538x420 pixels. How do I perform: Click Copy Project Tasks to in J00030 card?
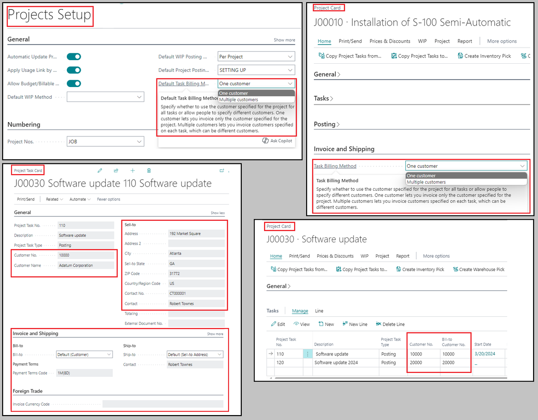[361, 269]
